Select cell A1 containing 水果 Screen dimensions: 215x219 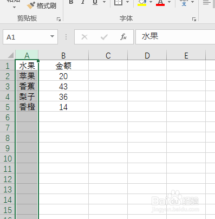point(27,66)
